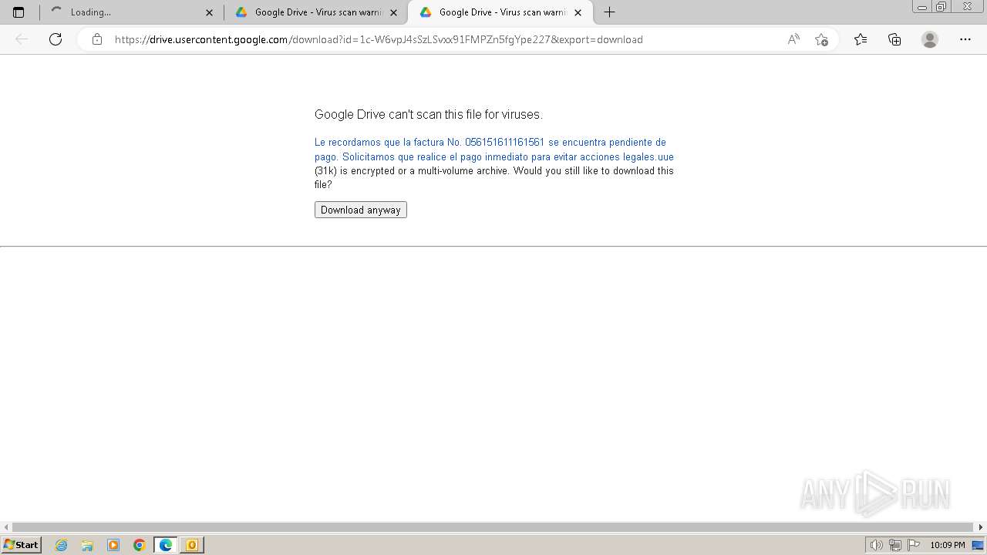The height and width of the screenshot is (555, 987).
Task: Open File Explorer from taskbar
Action: pos(87,545)
